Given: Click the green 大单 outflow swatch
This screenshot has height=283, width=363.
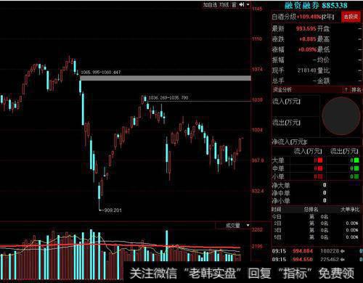Looking at the screenshot, I should tap(356, 160).
